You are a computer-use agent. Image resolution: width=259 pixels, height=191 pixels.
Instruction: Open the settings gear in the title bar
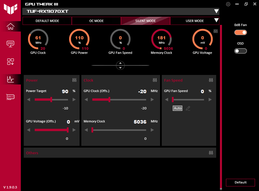(x=228, y=4)
